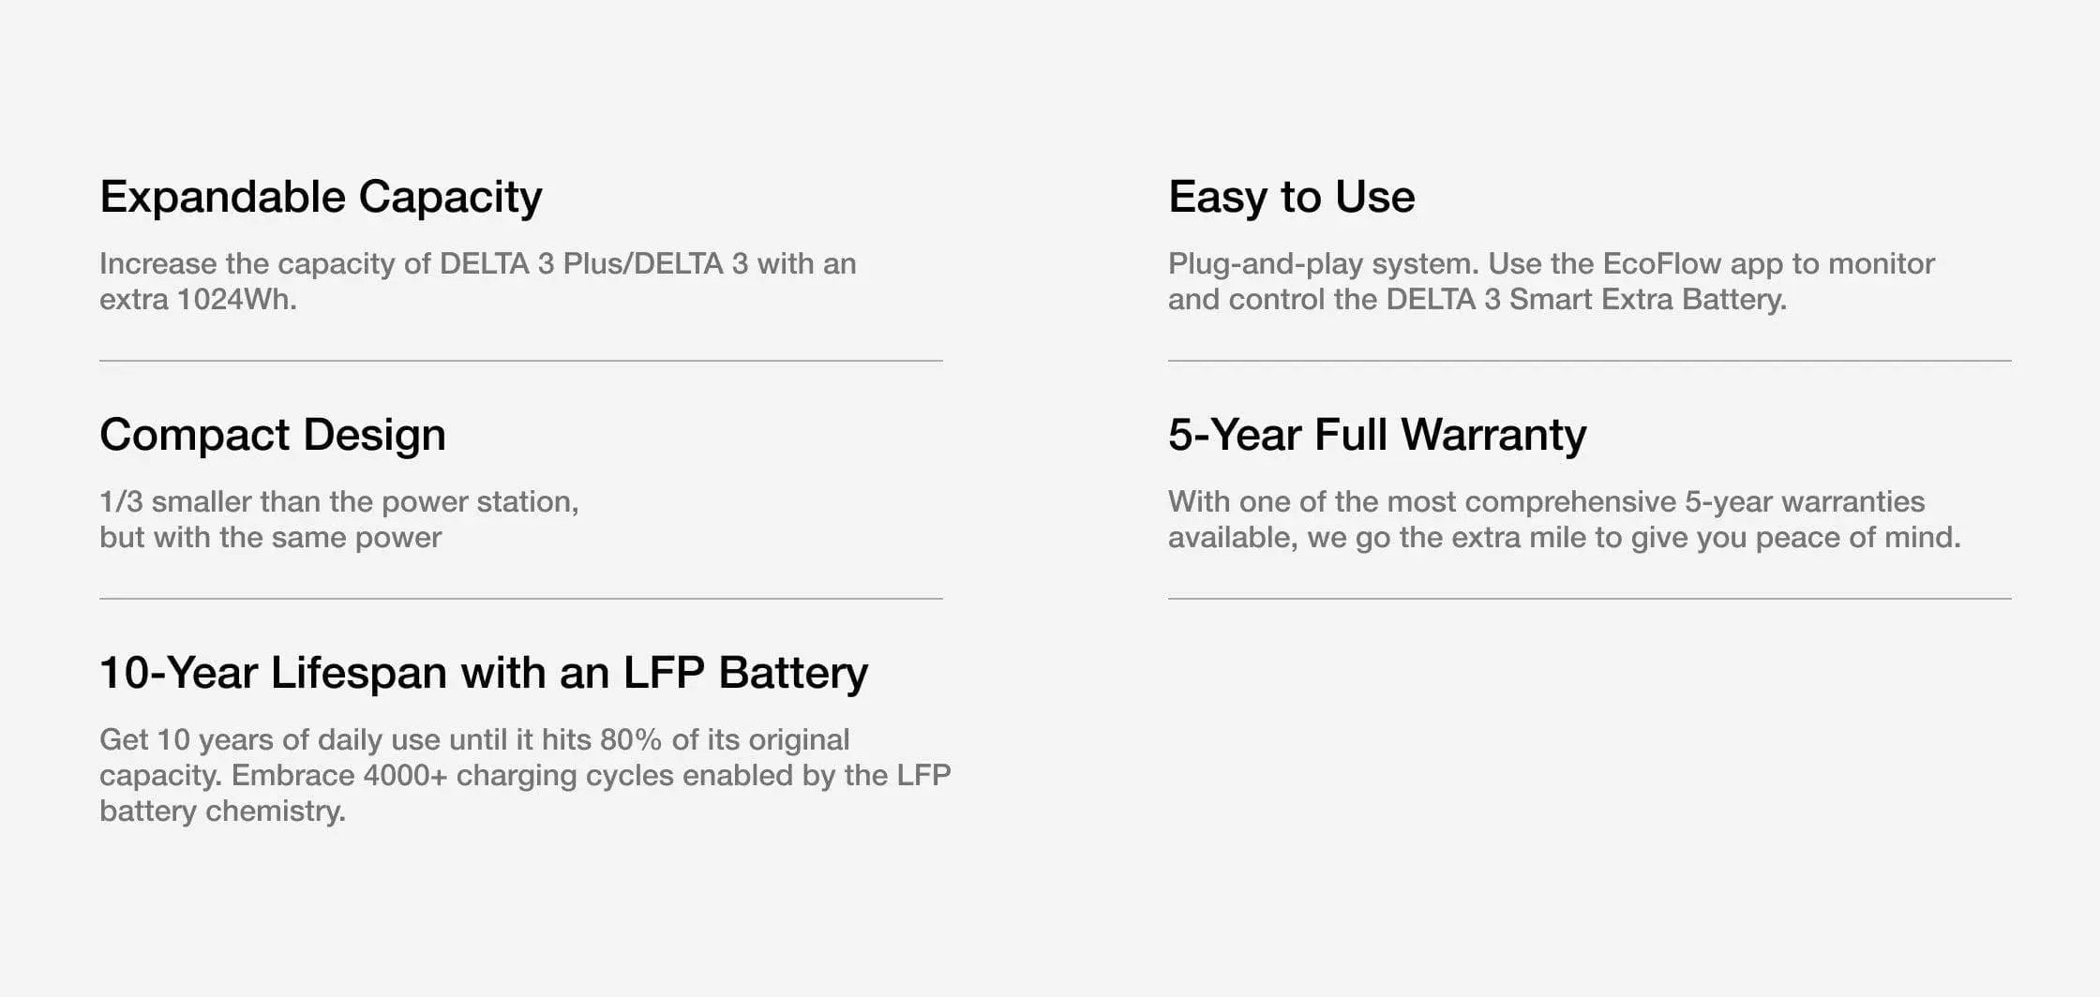Image resolution: width=2100 pixels, height=997 pixels.
Task: Click the 5-Year Full Warranty heading
Action: click(x=1376, y=435)
